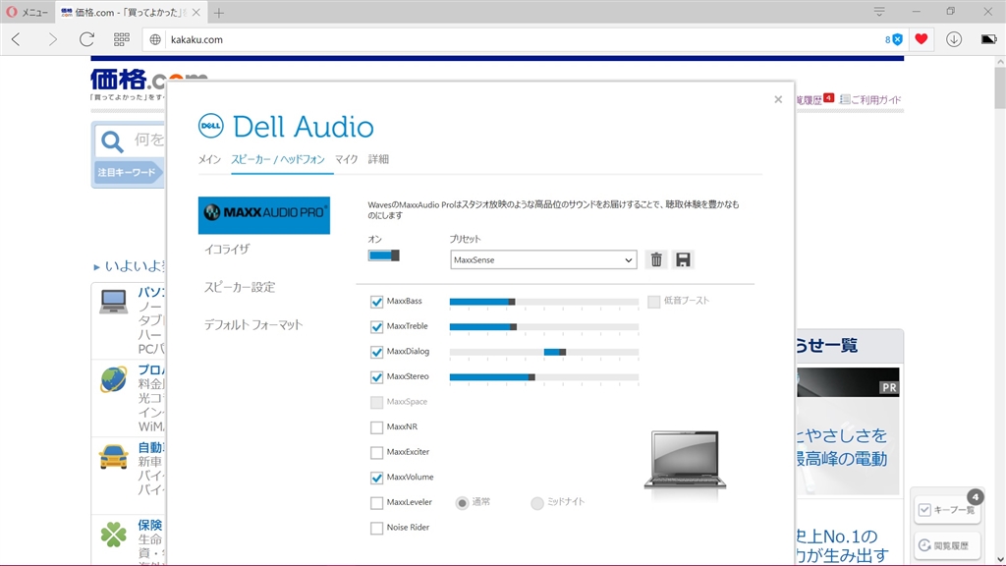Click the yellow car 自動車 category icon
This screenshot has height=566, width=1006.
tap(114, 457)
